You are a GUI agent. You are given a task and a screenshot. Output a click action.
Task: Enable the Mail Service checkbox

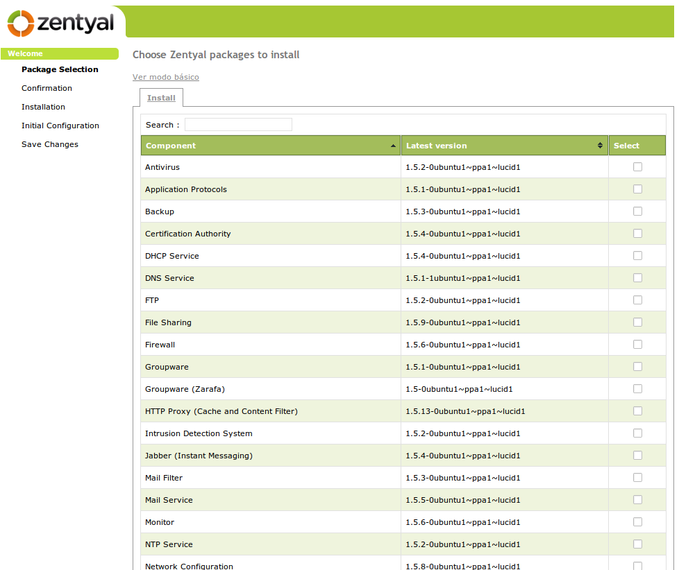click(637, 499)
